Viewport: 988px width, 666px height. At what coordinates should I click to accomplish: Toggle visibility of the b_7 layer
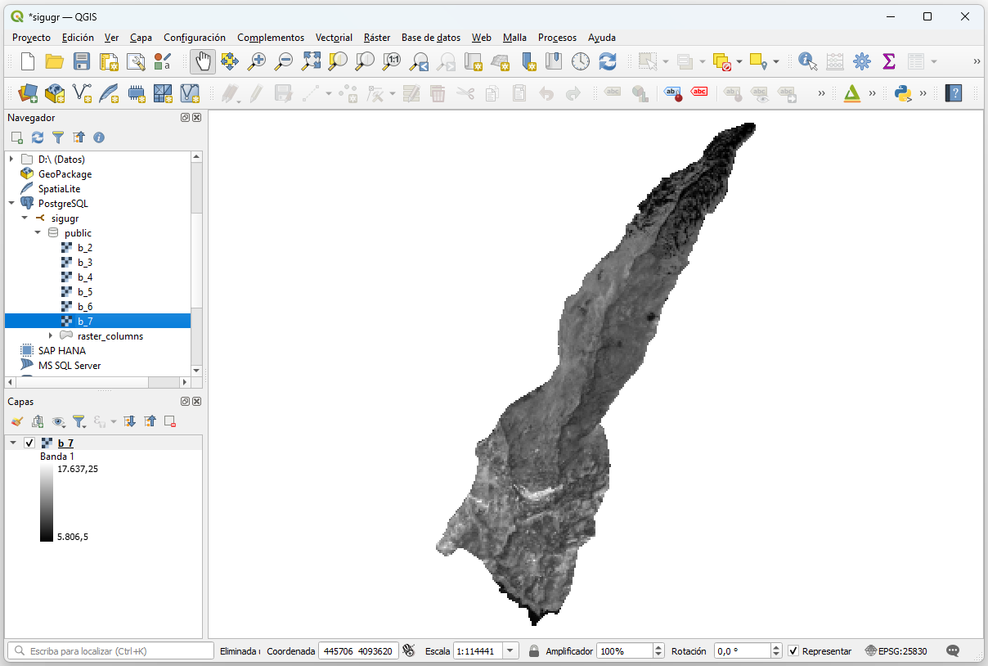pos(30,443)
